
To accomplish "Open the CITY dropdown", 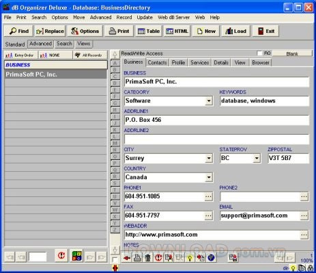I will pyautogui.click(x=209, y=158).
